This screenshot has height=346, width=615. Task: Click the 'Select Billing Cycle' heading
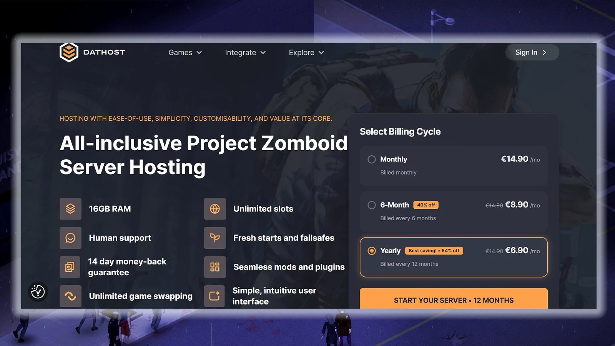400,131
